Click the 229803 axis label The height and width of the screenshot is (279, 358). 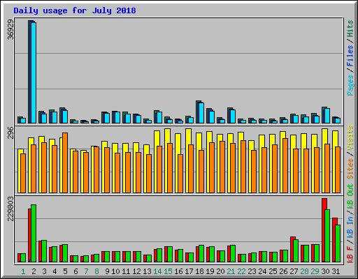[x=10, y=209]
